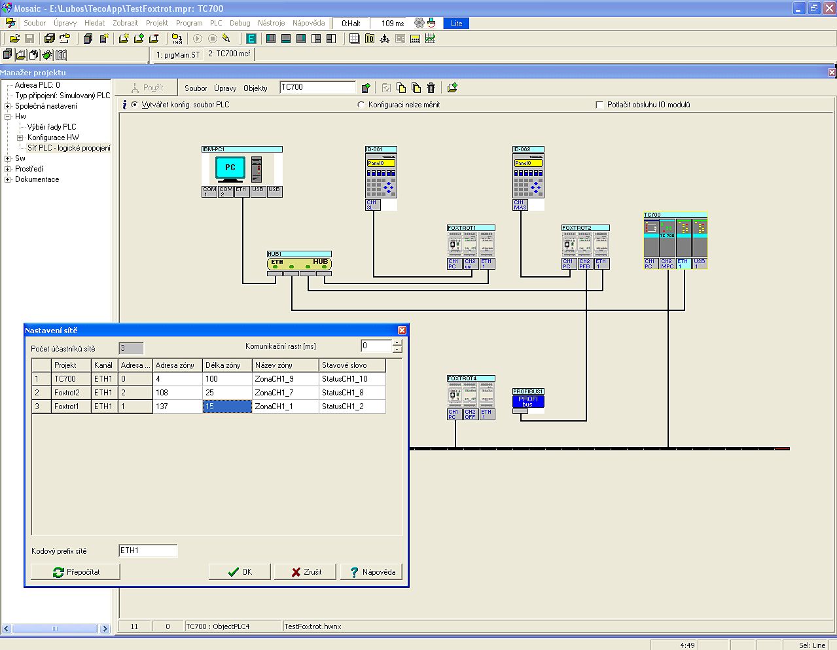Click the graph chart icon in toolbar
837x650 pixels.
pos(430,39)
